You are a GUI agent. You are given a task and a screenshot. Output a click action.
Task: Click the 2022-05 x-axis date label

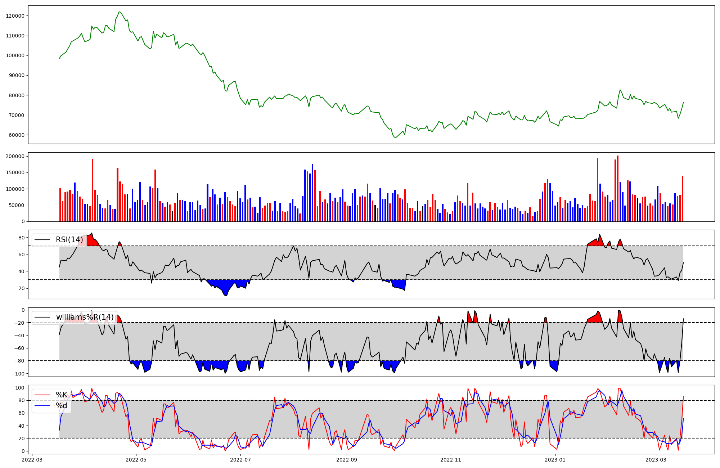pos(136,460)
